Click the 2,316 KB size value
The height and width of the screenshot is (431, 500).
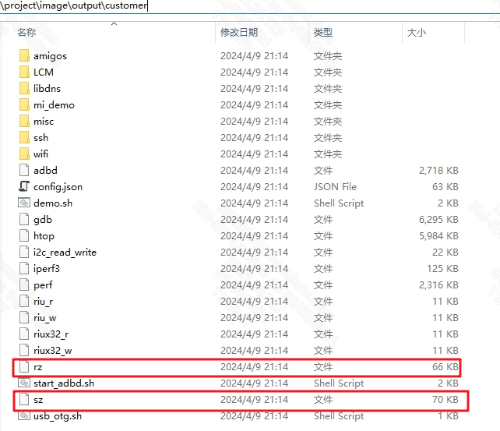point(438,285)
